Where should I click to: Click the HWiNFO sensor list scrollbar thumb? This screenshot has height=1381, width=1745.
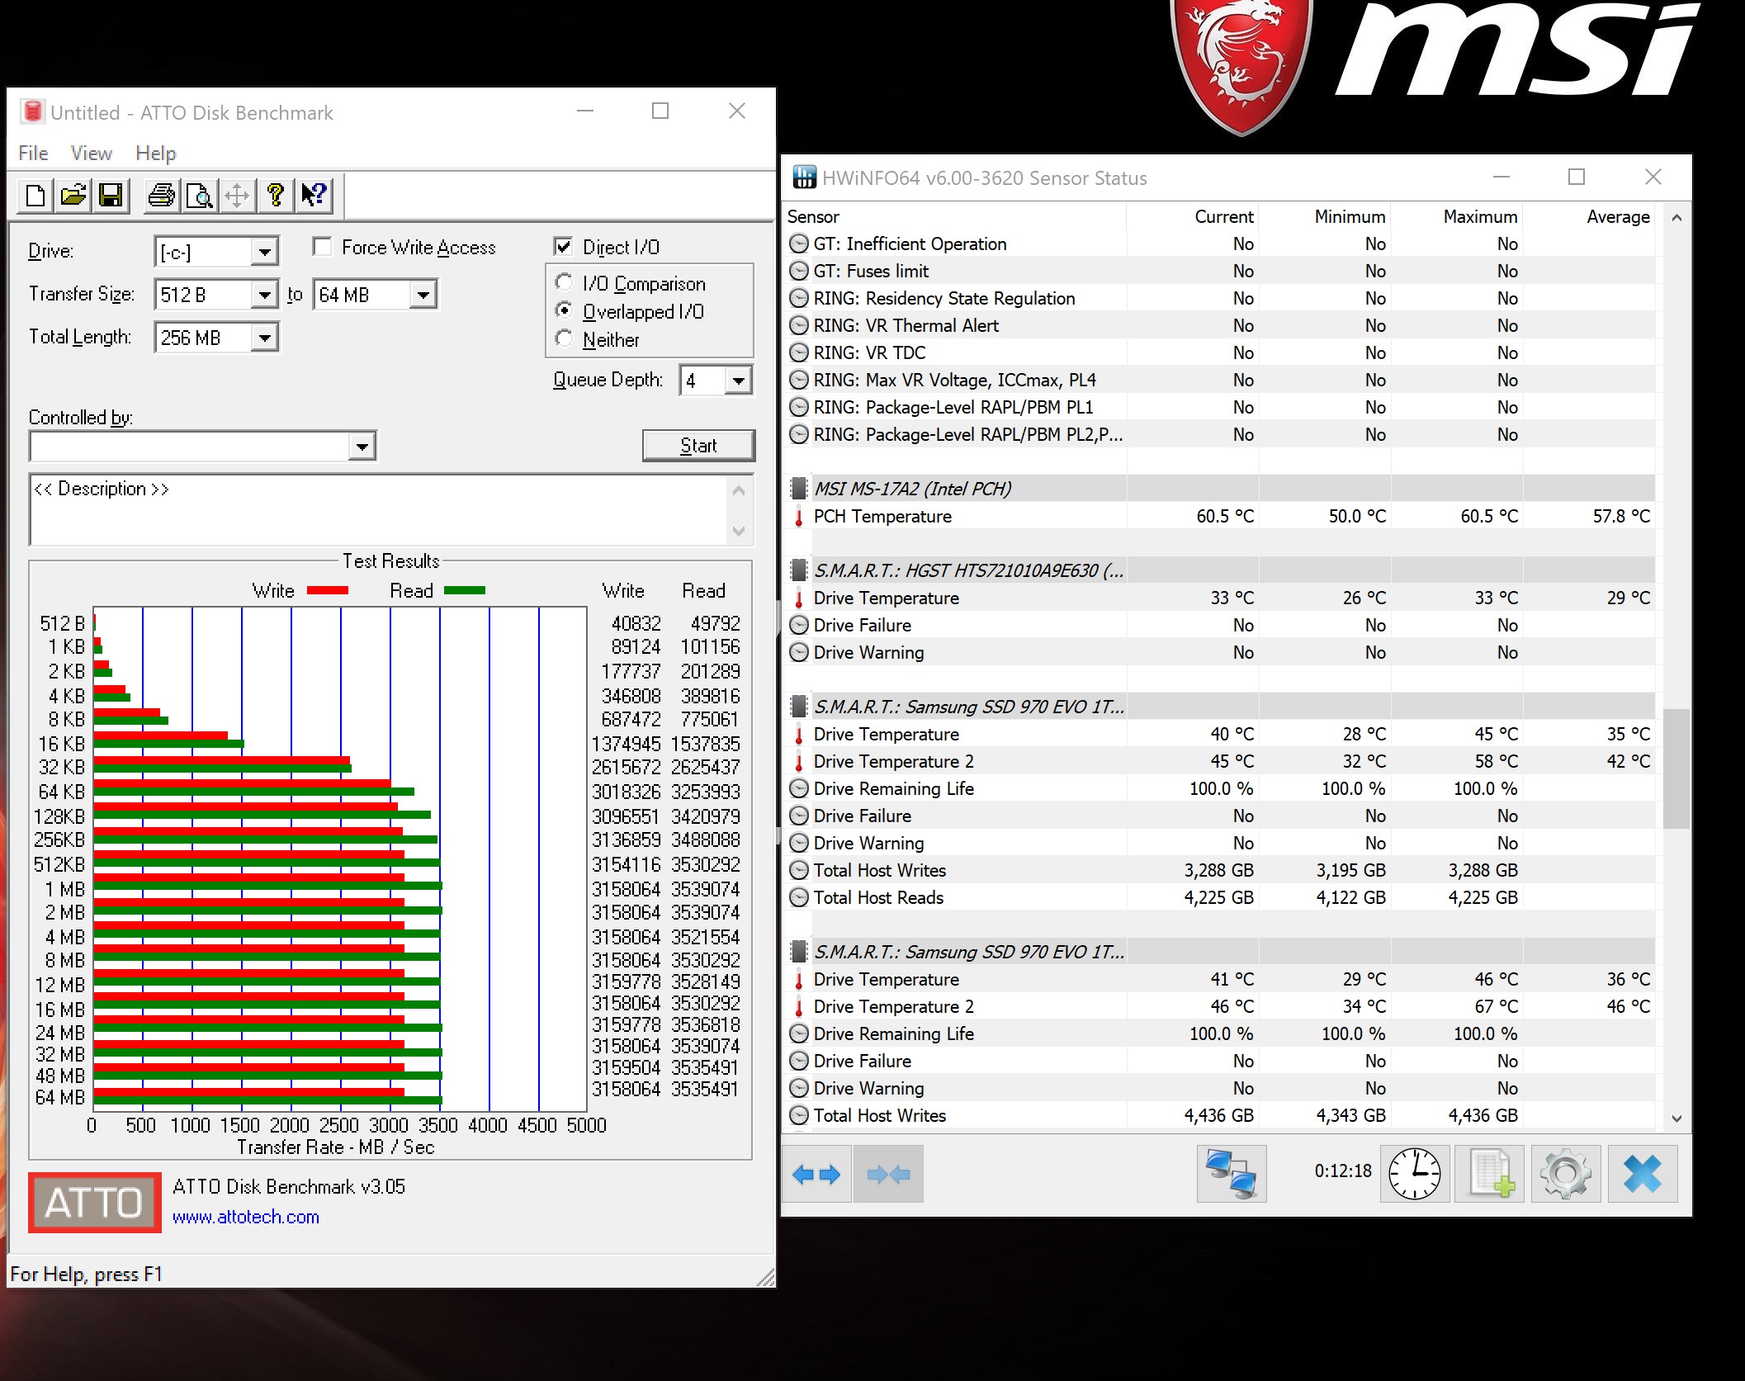pyautogui.click(x=1676, y=768)
